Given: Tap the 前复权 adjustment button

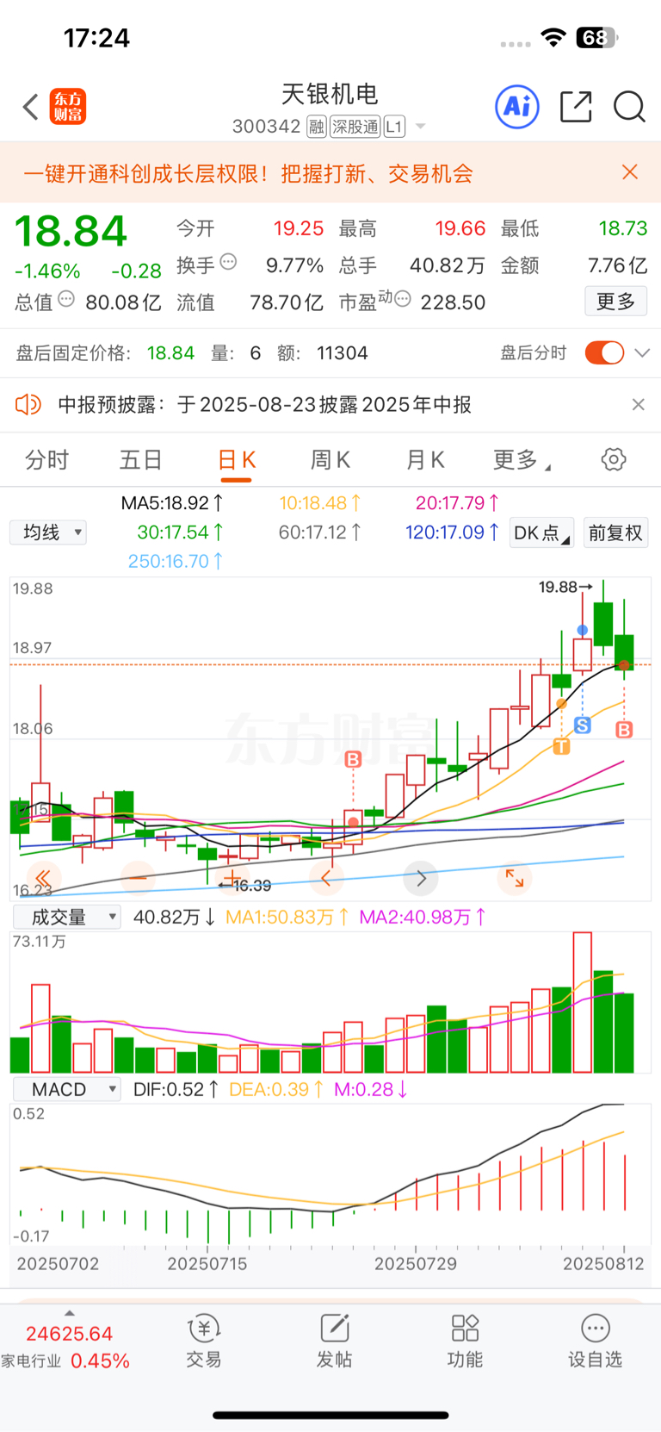Looking at the screenshot, I should (x=615, y=532).
